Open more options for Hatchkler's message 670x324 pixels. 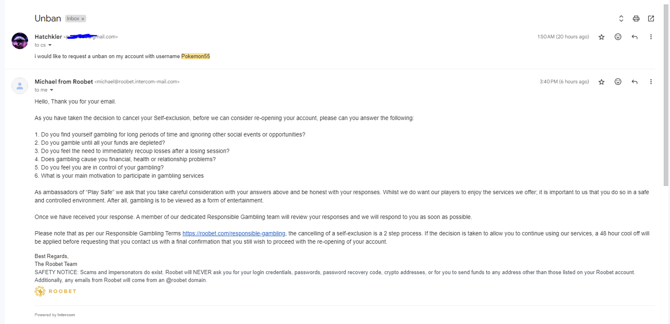(651, 37)
